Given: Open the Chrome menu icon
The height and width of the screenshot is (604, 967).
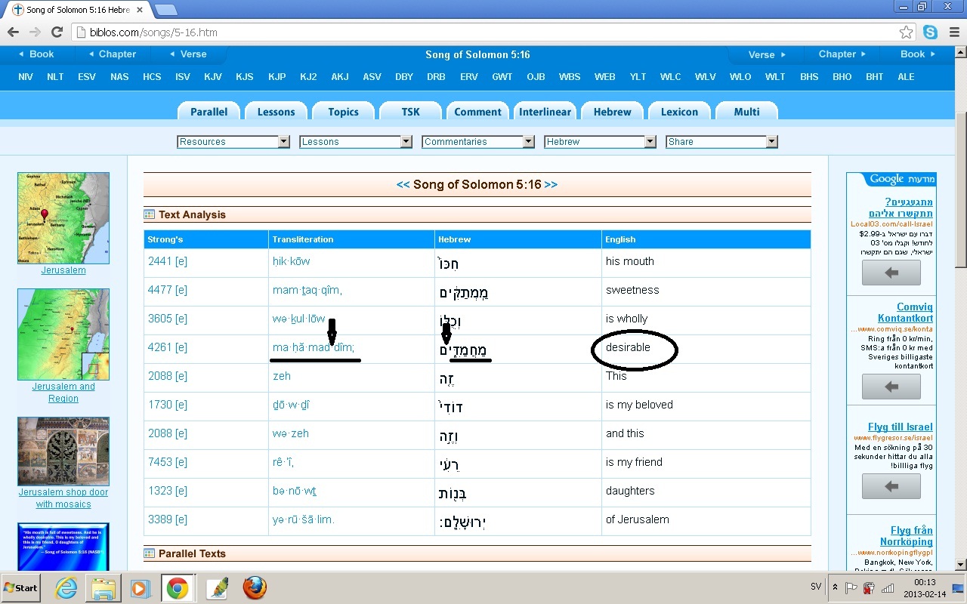Looking at the screenshot, I should pyautogui.click(x=953, y=32).
